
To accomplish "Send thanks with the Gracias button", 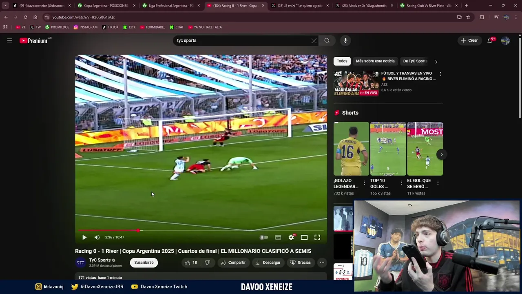I will coord(300,263).
